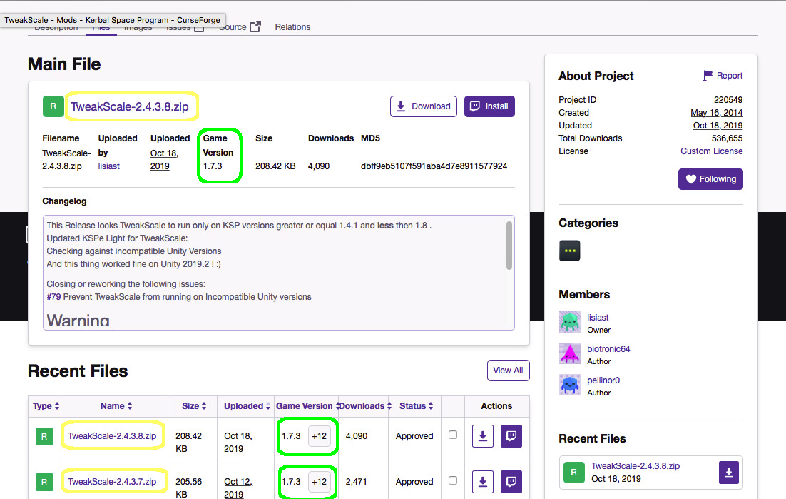The width and height of the screenshot is (786, 499).
Task: Sort the files table by Game Version
Action: (x=307, y=406)
